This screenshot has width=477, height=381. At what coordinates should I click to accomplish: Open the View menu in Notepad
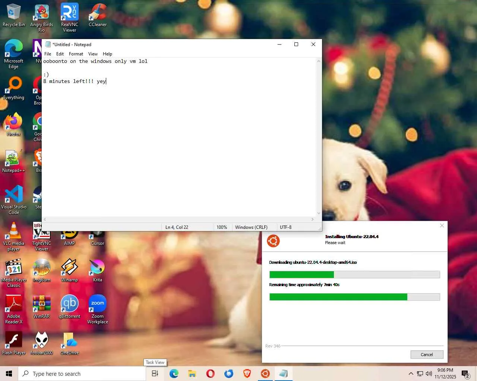tap(93, 54)
